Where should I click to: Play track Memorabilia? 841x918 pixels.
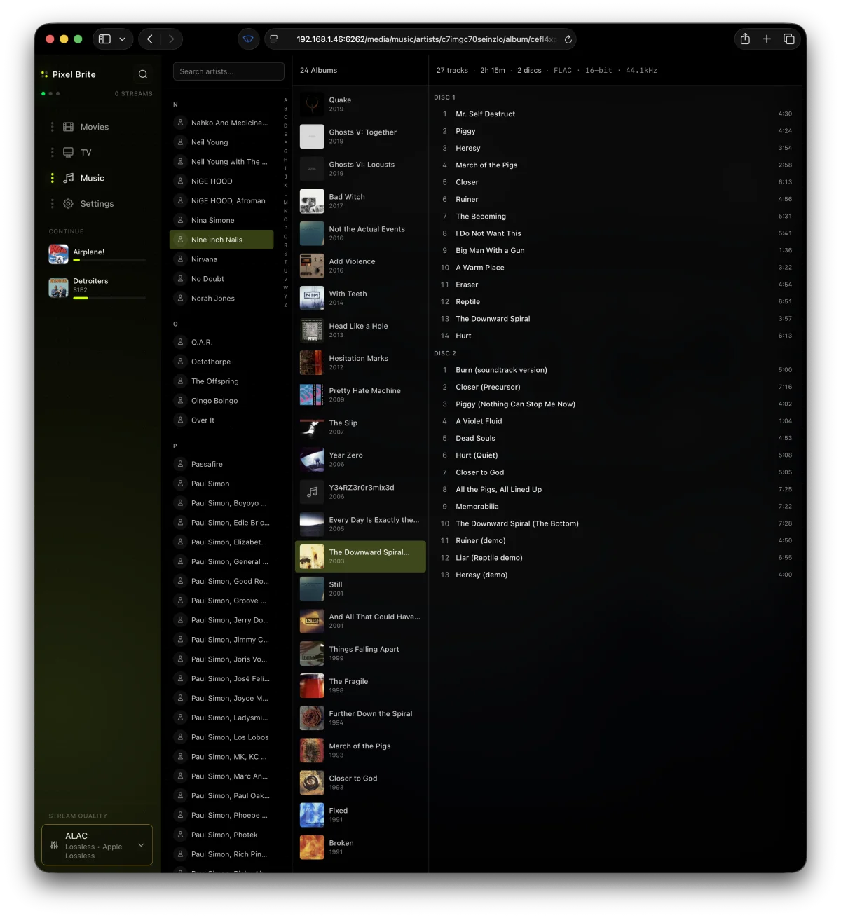[615, 507]
